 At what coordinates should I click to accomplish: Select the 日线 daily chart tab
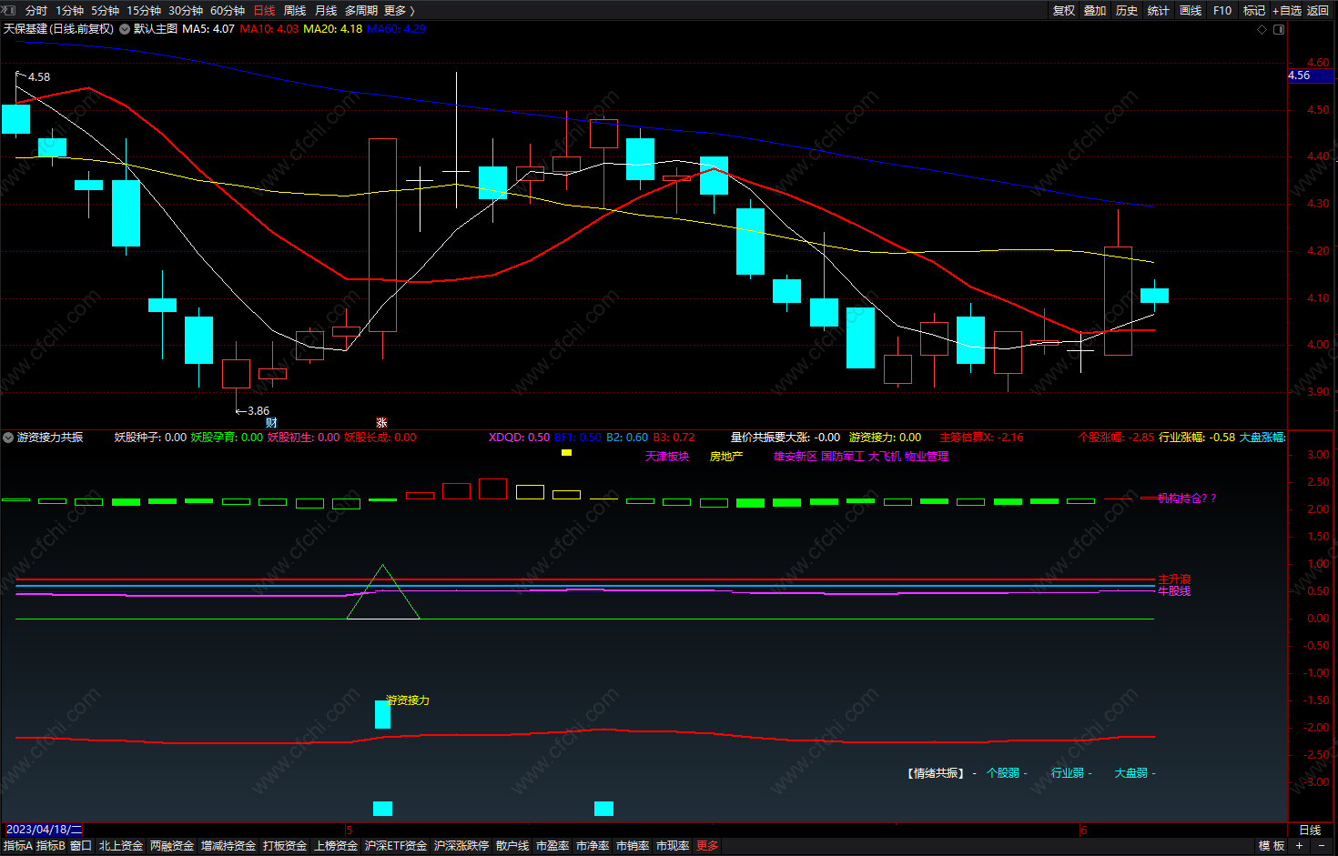point(264,10)
